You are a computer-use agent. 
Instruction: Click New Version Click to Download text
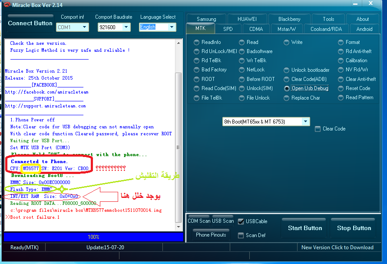tap(337, 247)
